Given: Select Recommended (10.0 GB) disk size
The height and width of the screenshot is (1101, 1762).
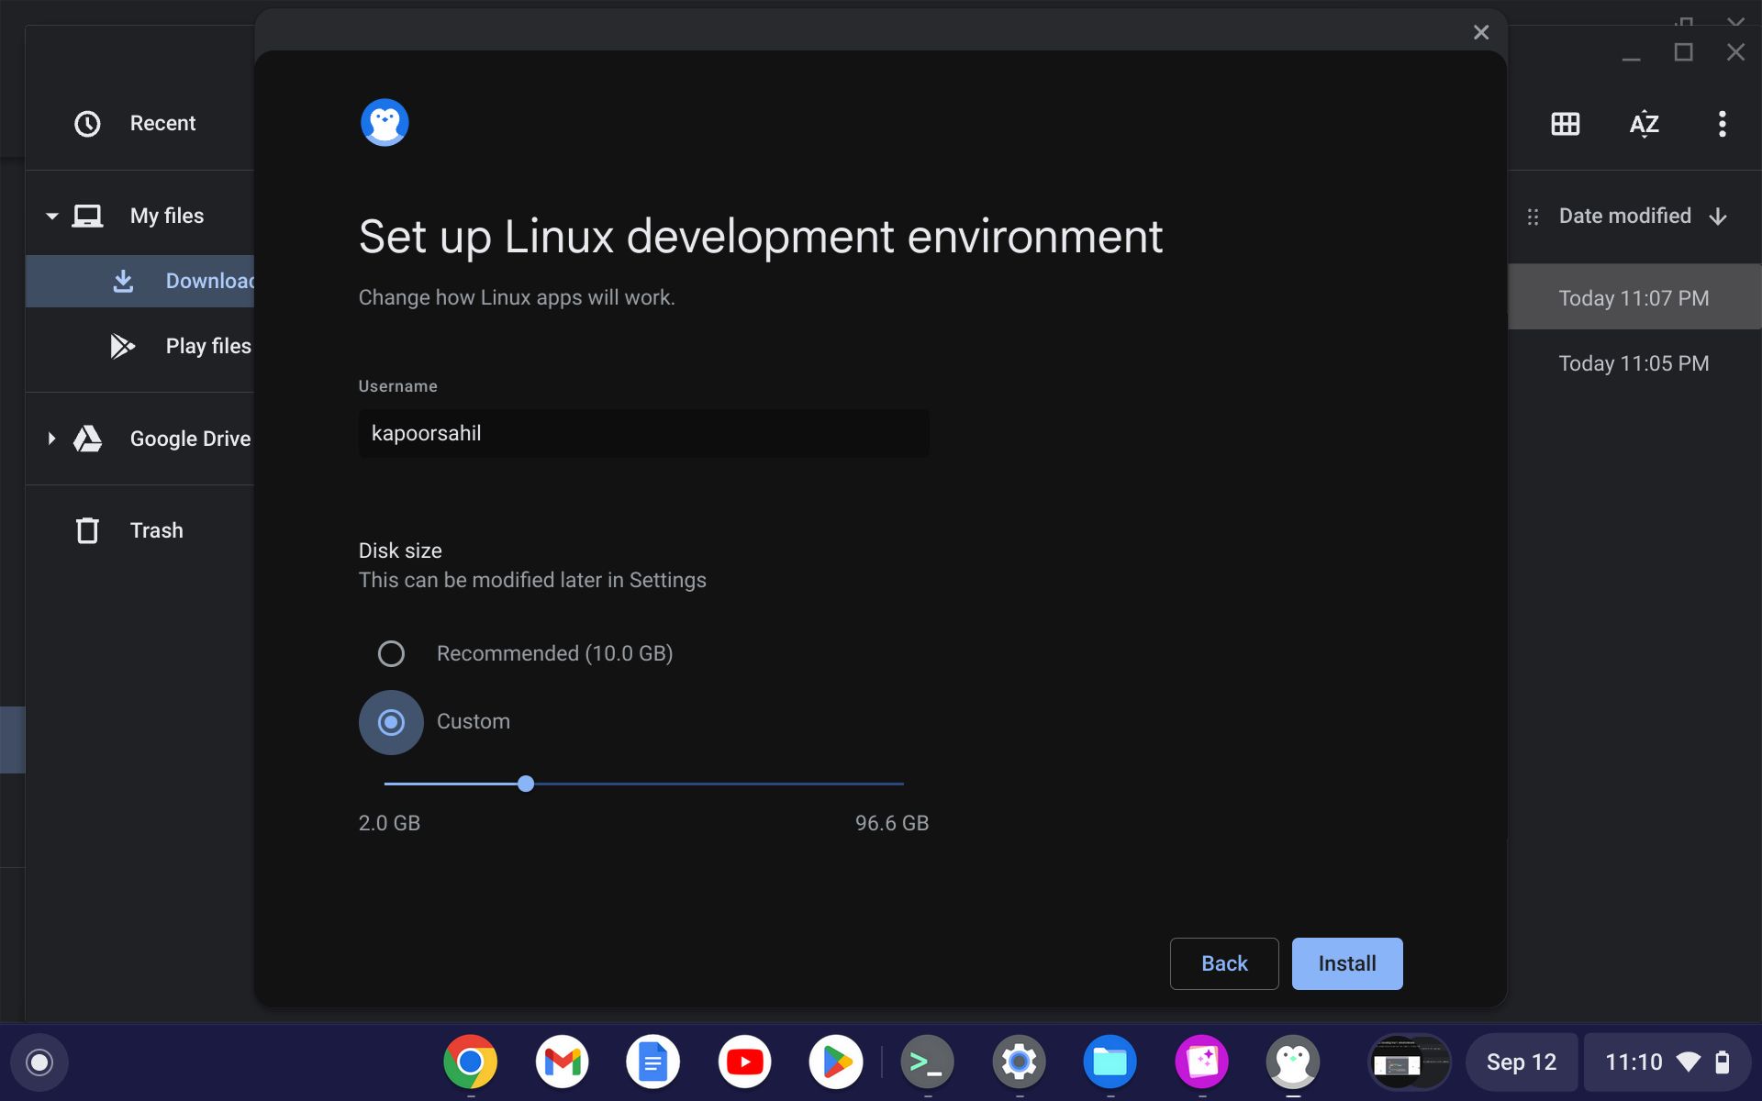Looking at the screenshot, I should (391, 653).
